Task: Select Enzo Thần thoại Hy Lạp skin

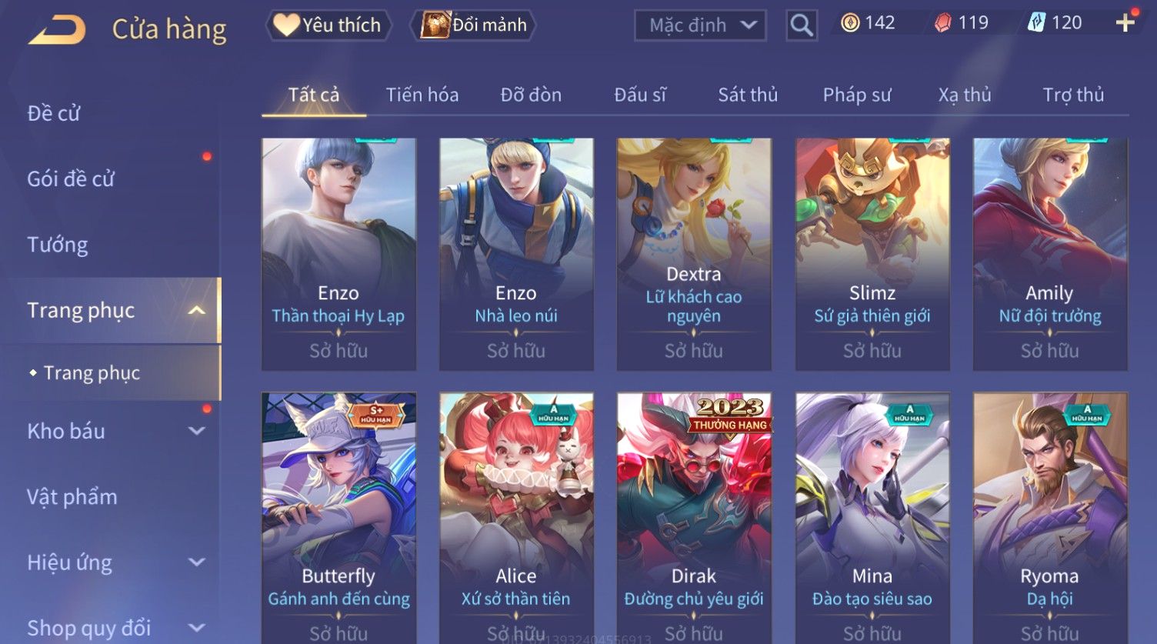Action: coord(338,255)
